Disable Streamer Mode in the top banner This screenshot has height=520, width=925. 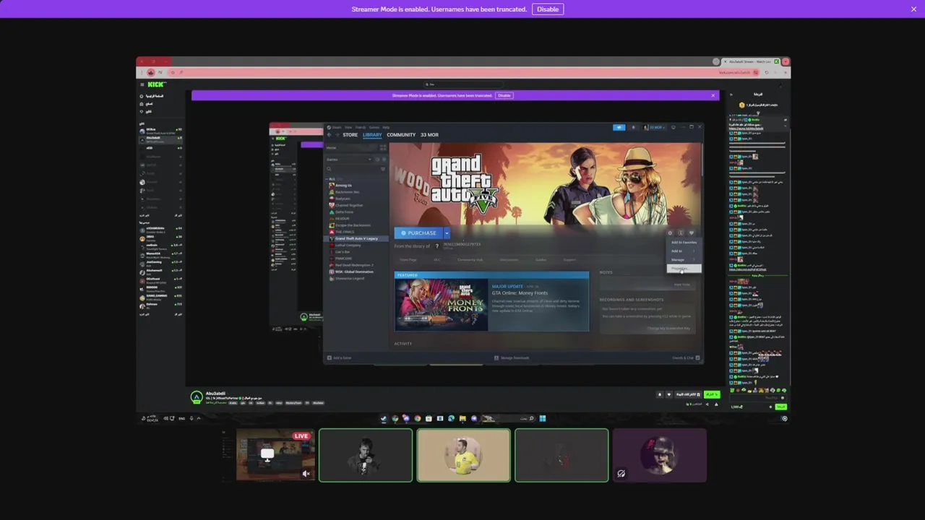point(548,9)
